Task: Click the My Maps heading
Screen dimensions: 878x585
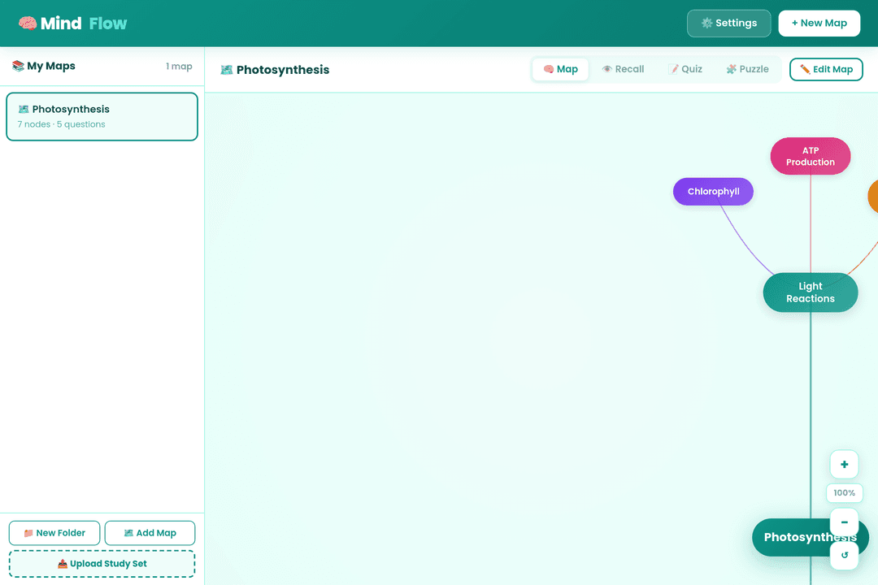Action: tap(51, 66)
